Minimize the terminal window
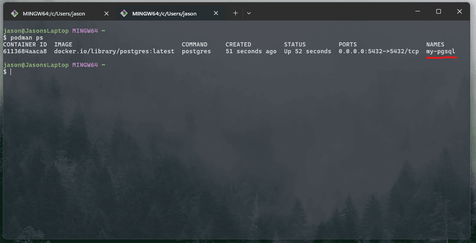476x243 pixels. coord(418,11)
